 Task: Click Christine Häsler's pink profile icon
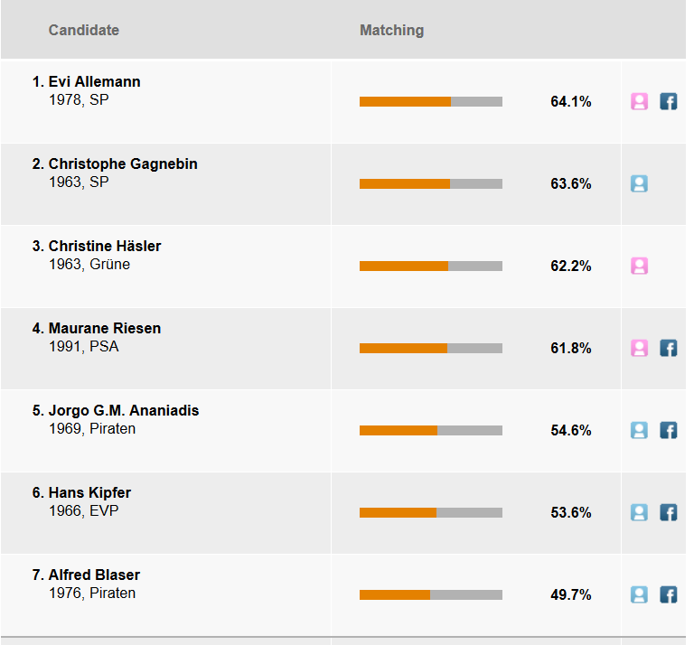[x=639, y=266]
